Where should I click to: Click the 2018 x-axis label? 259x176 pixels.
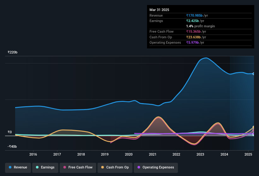(81, 154)
